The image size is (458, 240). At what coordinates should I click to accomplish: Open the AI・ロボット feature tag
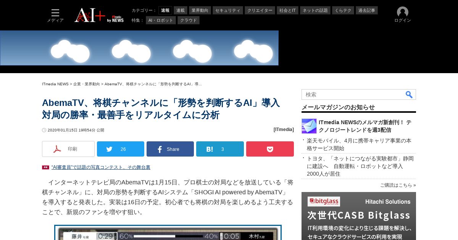tap(161, 20)
